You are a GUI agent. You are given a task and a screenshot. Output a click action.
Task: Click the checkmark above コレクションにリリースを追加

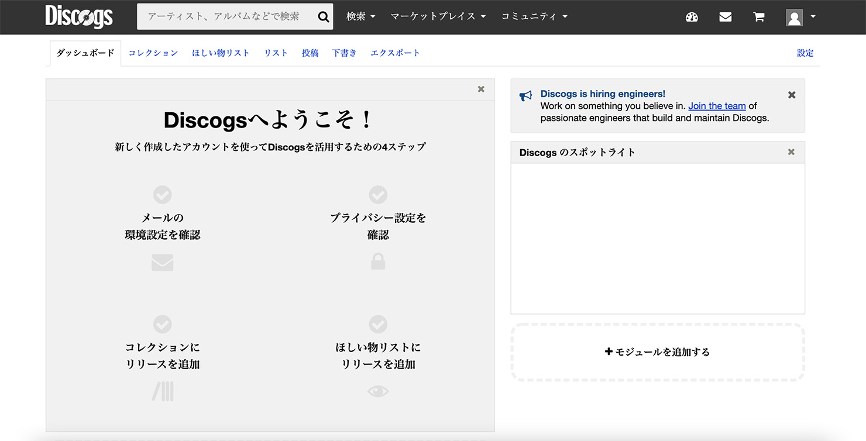tap(162, 324)
